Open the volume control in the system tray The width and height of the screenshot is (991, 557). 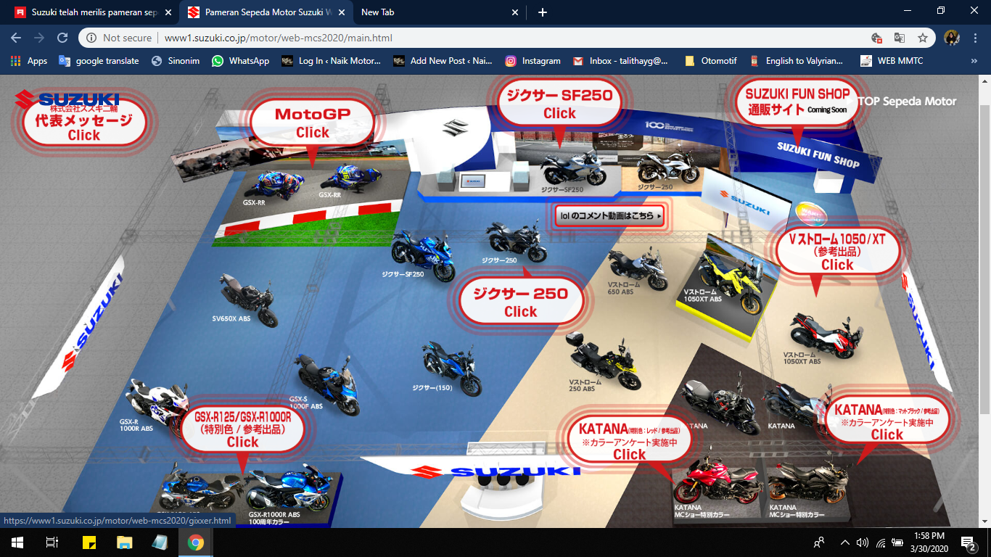[x=863, y=542]
